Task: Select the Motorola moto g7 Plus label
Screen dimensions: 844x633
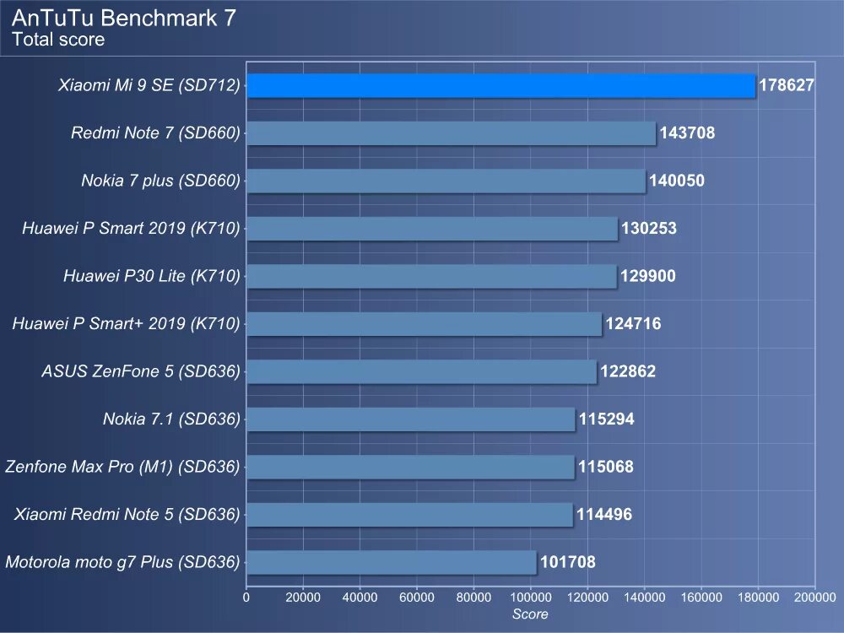Action: pyautogui.click(x=122, y=562)
